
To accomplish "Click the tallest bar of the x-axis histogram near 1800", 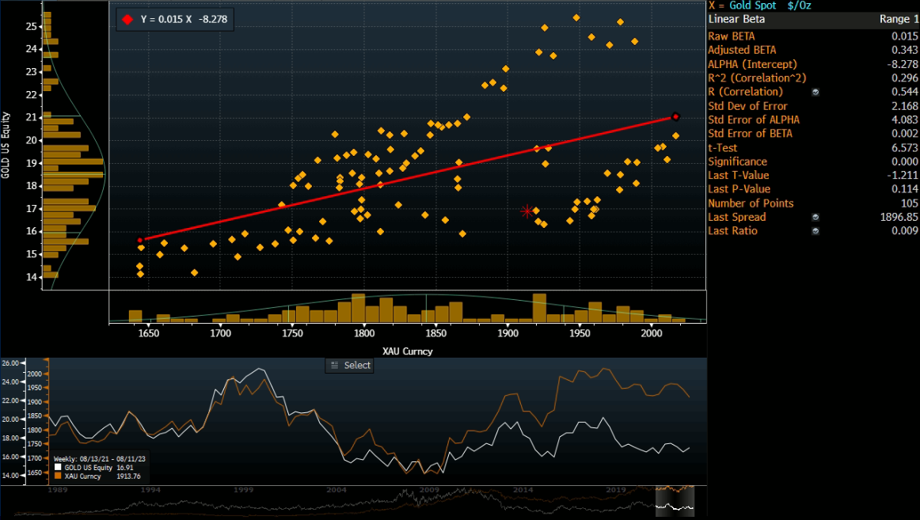I will click(x=358, y=309).
